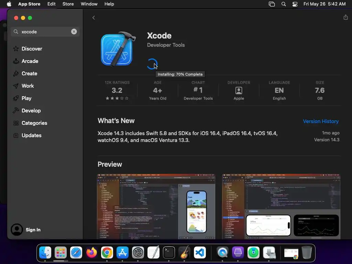Click the Apple developer icon
The height and width of the screenshot is (264, 352).
coord(239,90)
